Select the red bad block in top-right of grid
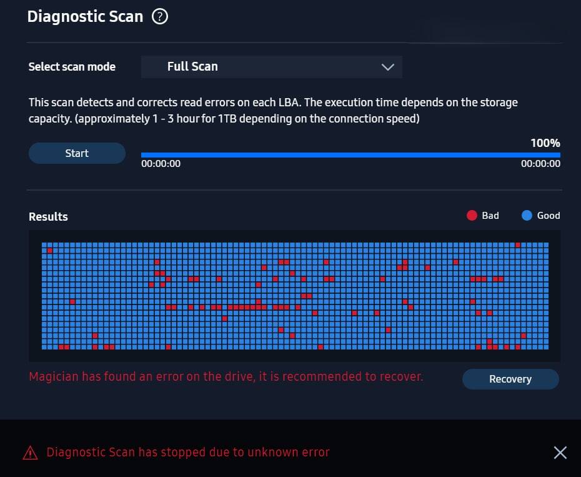 coord(518,245)
